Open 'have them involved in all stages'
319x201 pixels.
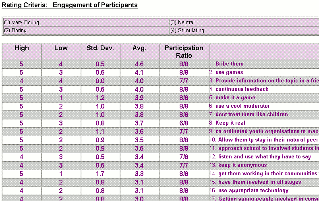point(260,182)
